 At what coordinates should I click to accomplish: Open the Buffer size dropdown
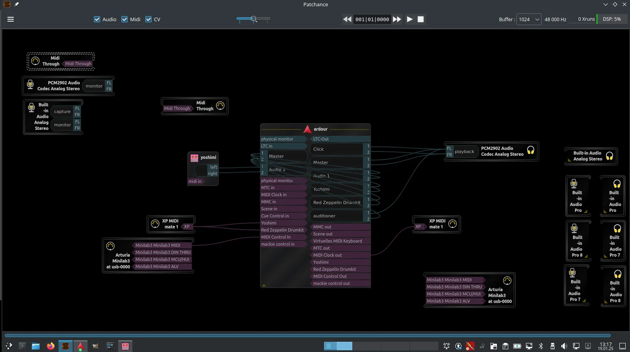coord(529,19)
